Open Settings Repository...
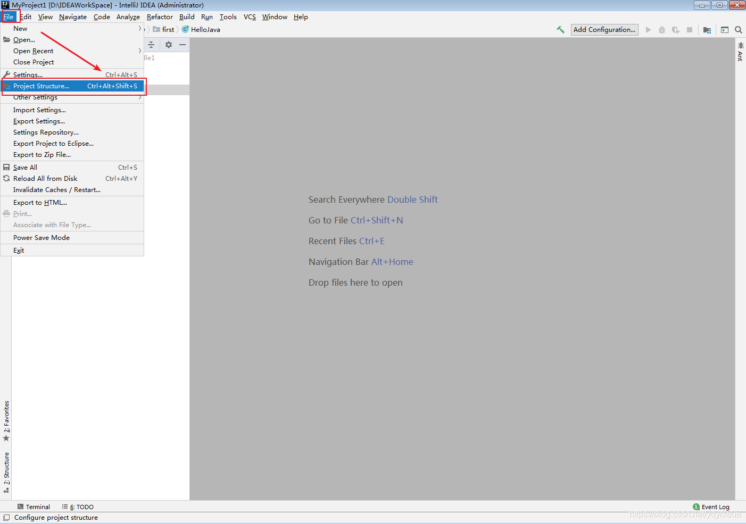 72,132
